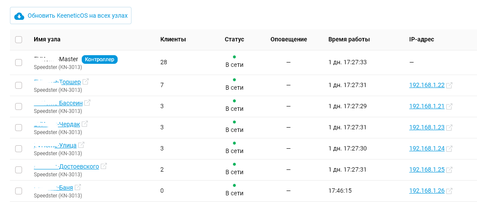Open external link icon next to Чердак node

(85, 124)
